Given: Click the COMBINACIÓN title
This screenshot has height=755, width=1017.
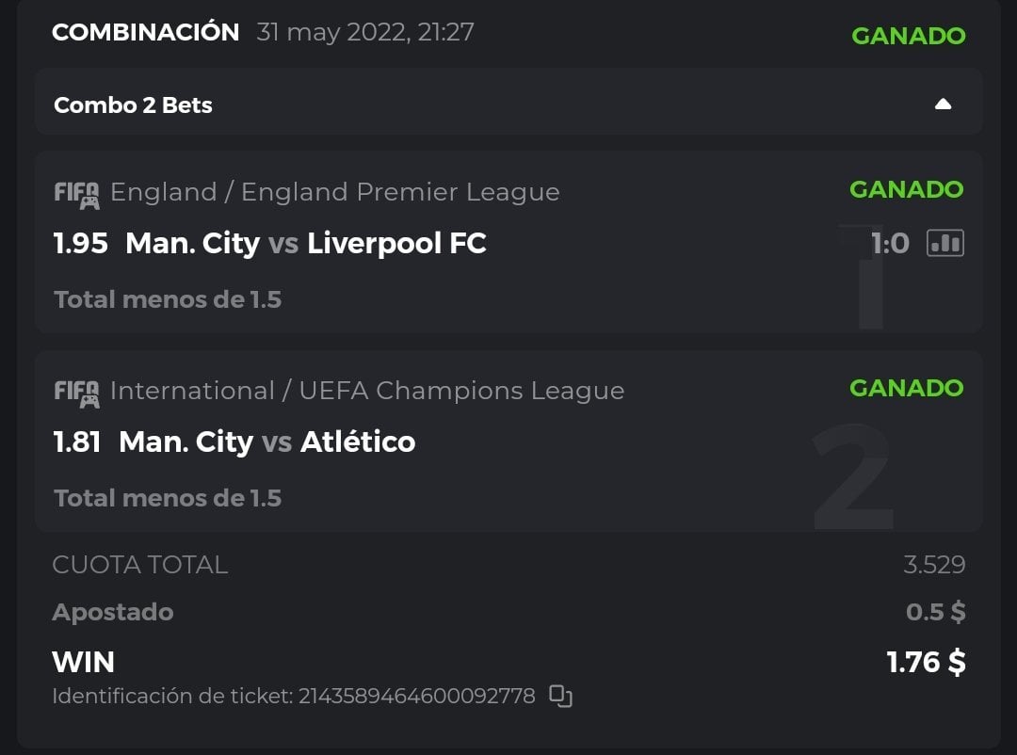Looking at the screenshot, I should [145, 32].
